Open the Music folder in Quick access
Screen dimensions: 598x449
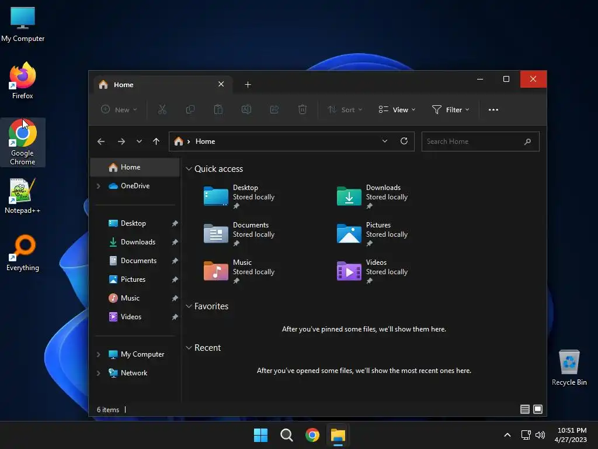click(x=239, y=271)
